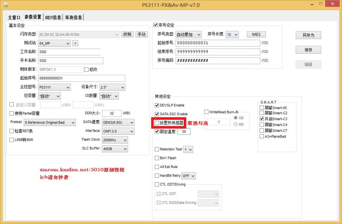Enable the WriteRead Burn-IN checkbox
This screenshot has width=342, height=224.
(x=206, y=112)
